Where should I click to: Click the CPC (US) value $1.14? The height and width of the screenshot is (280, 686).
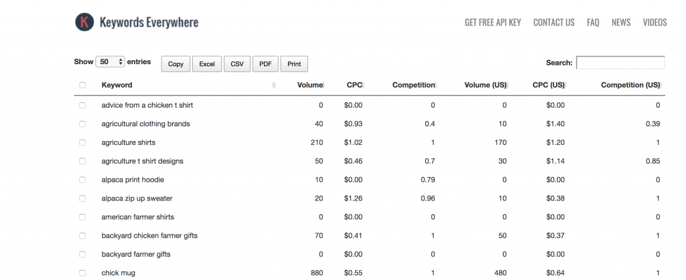click(555, 161)
